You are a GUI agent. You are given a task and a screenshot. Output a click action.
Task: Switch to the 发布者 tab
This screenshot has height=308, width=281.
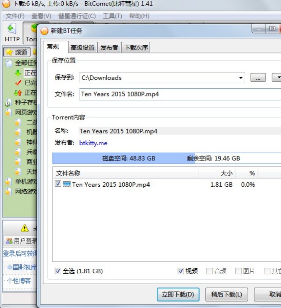coord(109,47)
